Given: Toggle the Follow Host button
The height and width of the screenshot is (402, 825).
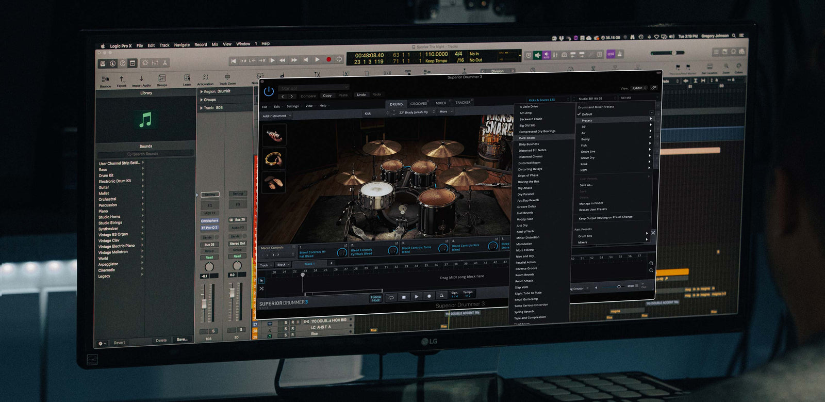Looking at the screenshot, I should click(376, 298).
